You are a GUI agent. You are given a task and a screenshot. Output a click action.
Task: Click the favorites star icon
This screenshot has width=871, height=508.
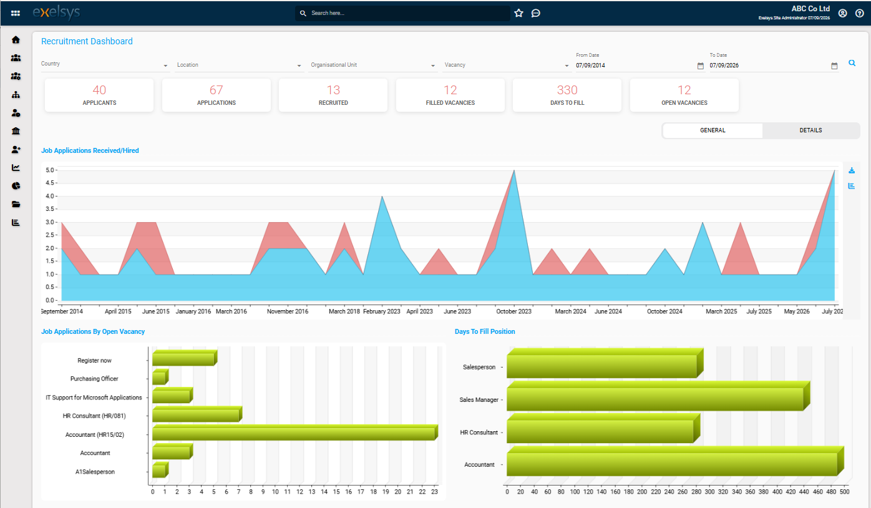[x=518, y=13]
